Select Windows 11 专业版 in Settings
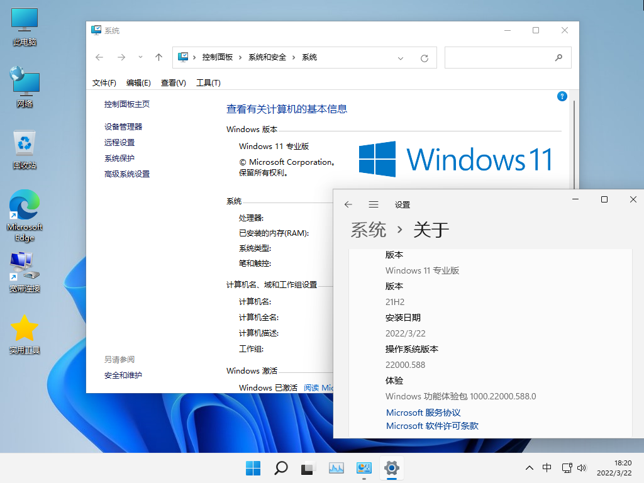The height and width of the screenshot is (483, 644). tap(422, 270)
